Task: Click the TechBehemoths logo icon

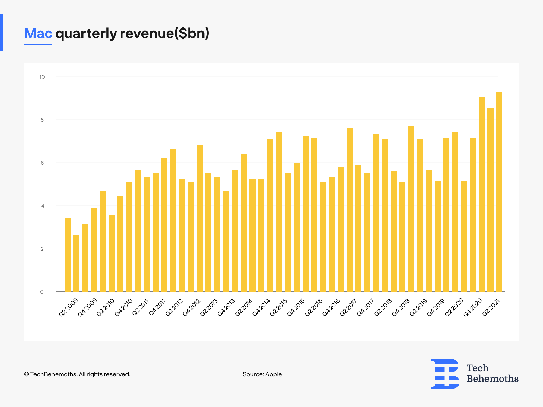Action: [x=445, y=374]
